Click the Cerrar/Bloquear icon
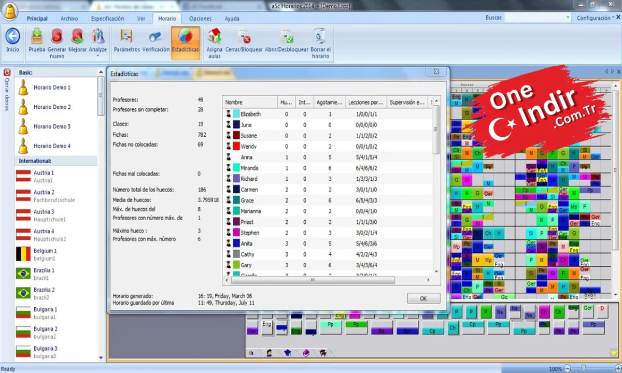Image resolution: width=622 pixels, height=373 pixels. (244, 36)
